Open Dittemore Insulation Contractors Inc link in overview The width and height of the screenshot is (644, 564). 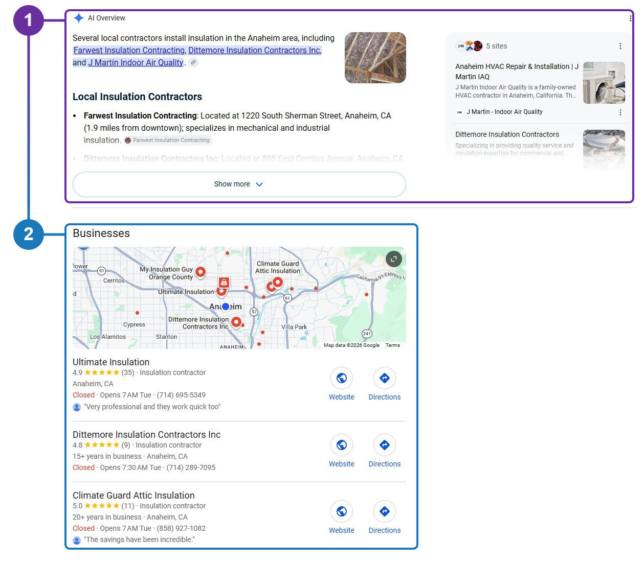click(255, 50)
